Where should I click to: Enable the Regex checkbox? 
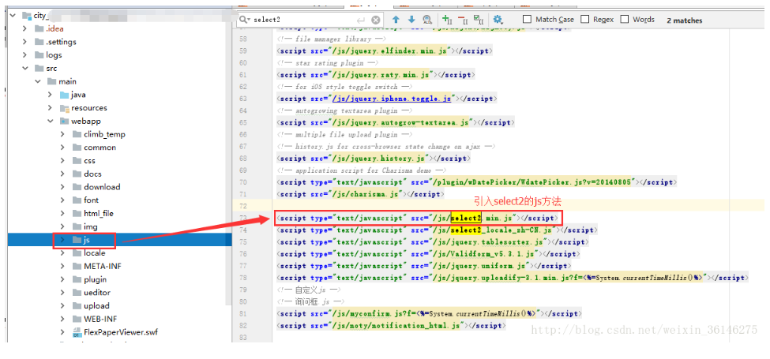[585, 19]
